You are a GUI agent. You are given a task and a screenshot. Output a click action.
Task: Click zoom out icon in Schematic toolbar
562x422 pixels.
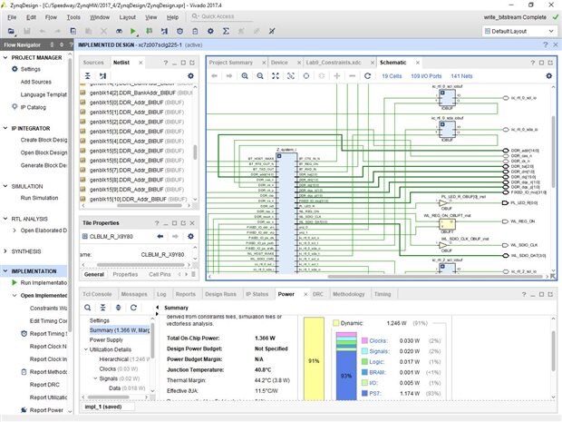259,76
